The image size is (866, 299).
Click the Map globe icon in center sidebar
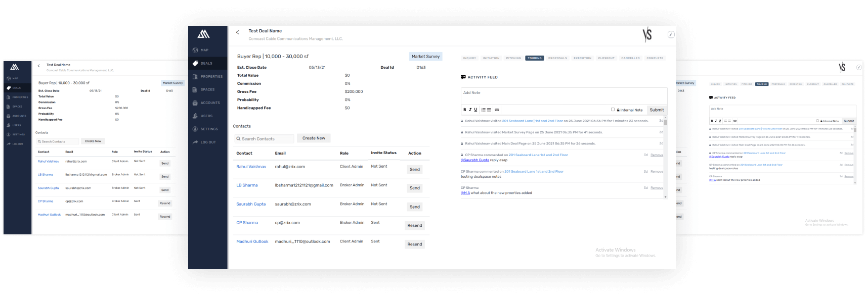click(195, 50)
